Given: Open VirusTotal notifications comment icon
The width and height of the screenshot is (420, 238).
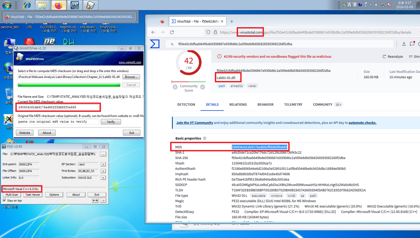Looking at the screenshot, I should pyautogui.click(x=412, y=44).
